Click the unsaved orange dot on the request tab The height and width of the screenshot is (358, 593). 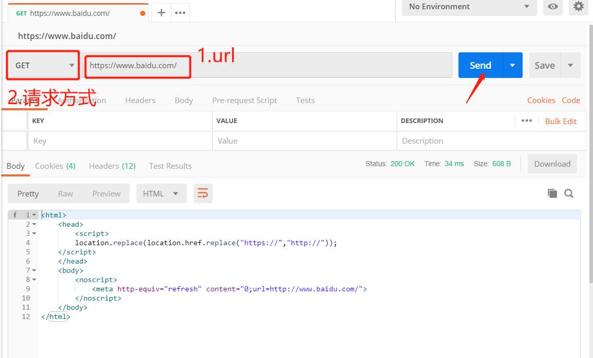pos(143,13)
